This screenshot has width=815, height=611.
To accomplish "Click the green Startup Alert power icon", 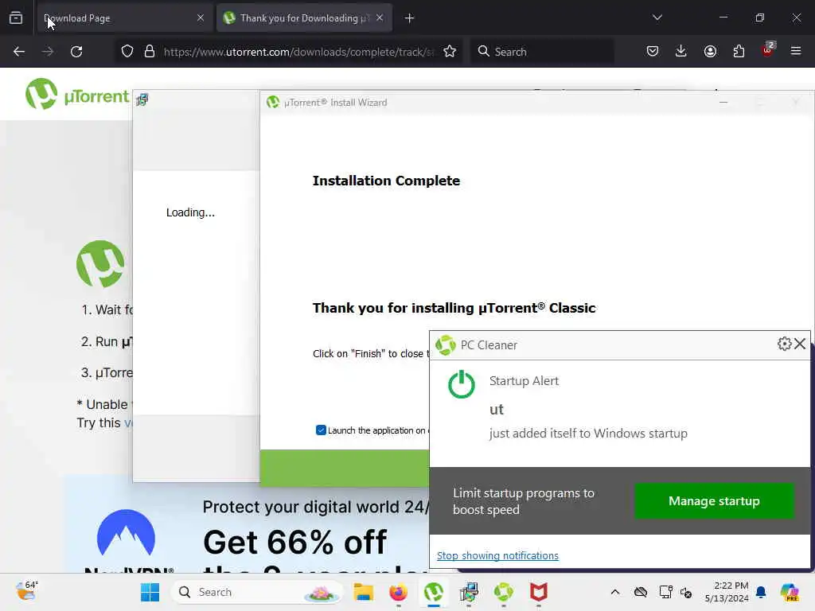I will click(461, 384).
